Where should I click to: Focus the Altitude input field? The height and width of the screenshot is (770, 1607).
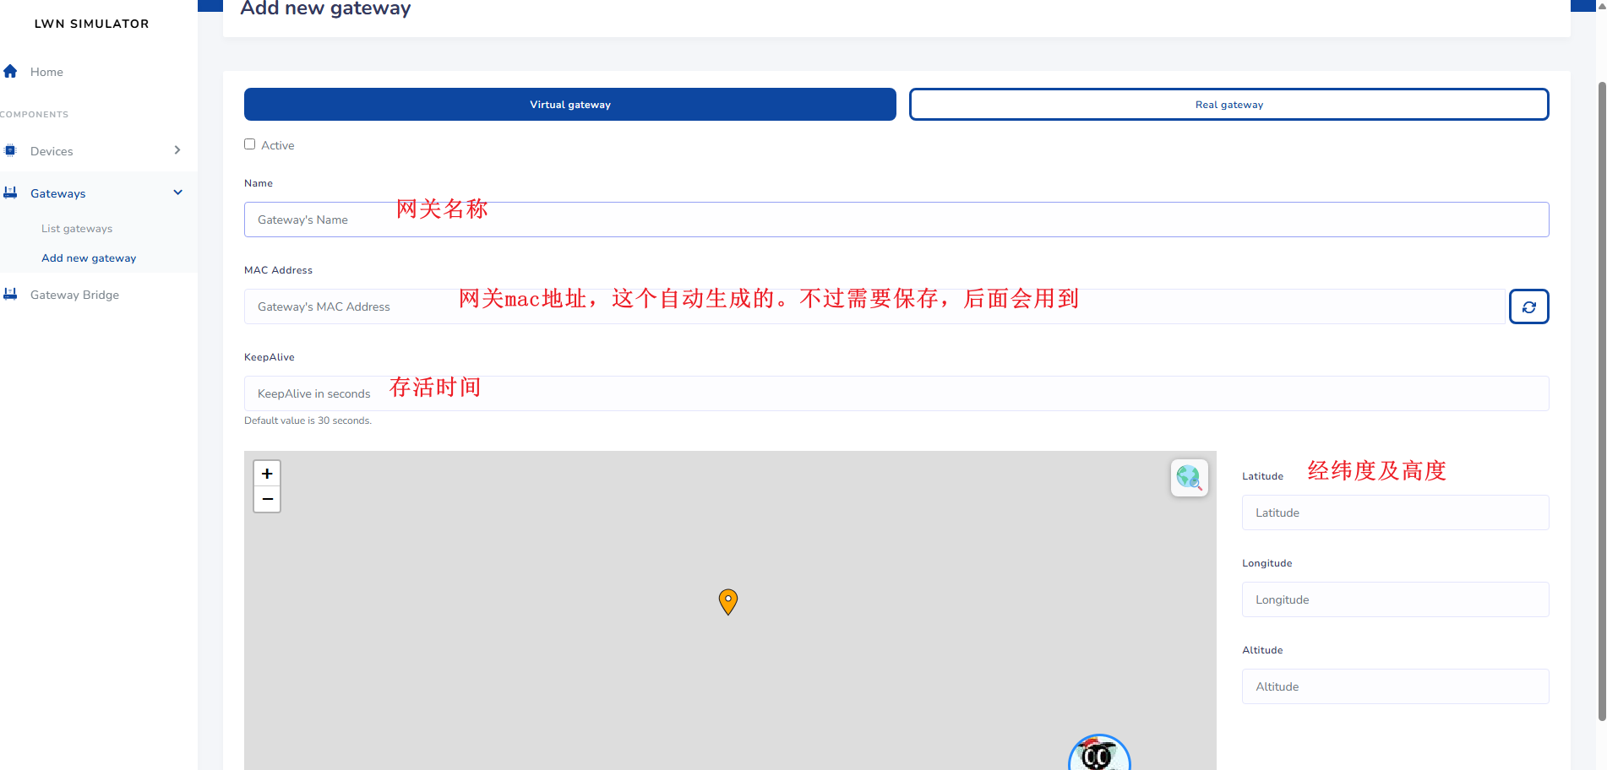(1395, 686)
